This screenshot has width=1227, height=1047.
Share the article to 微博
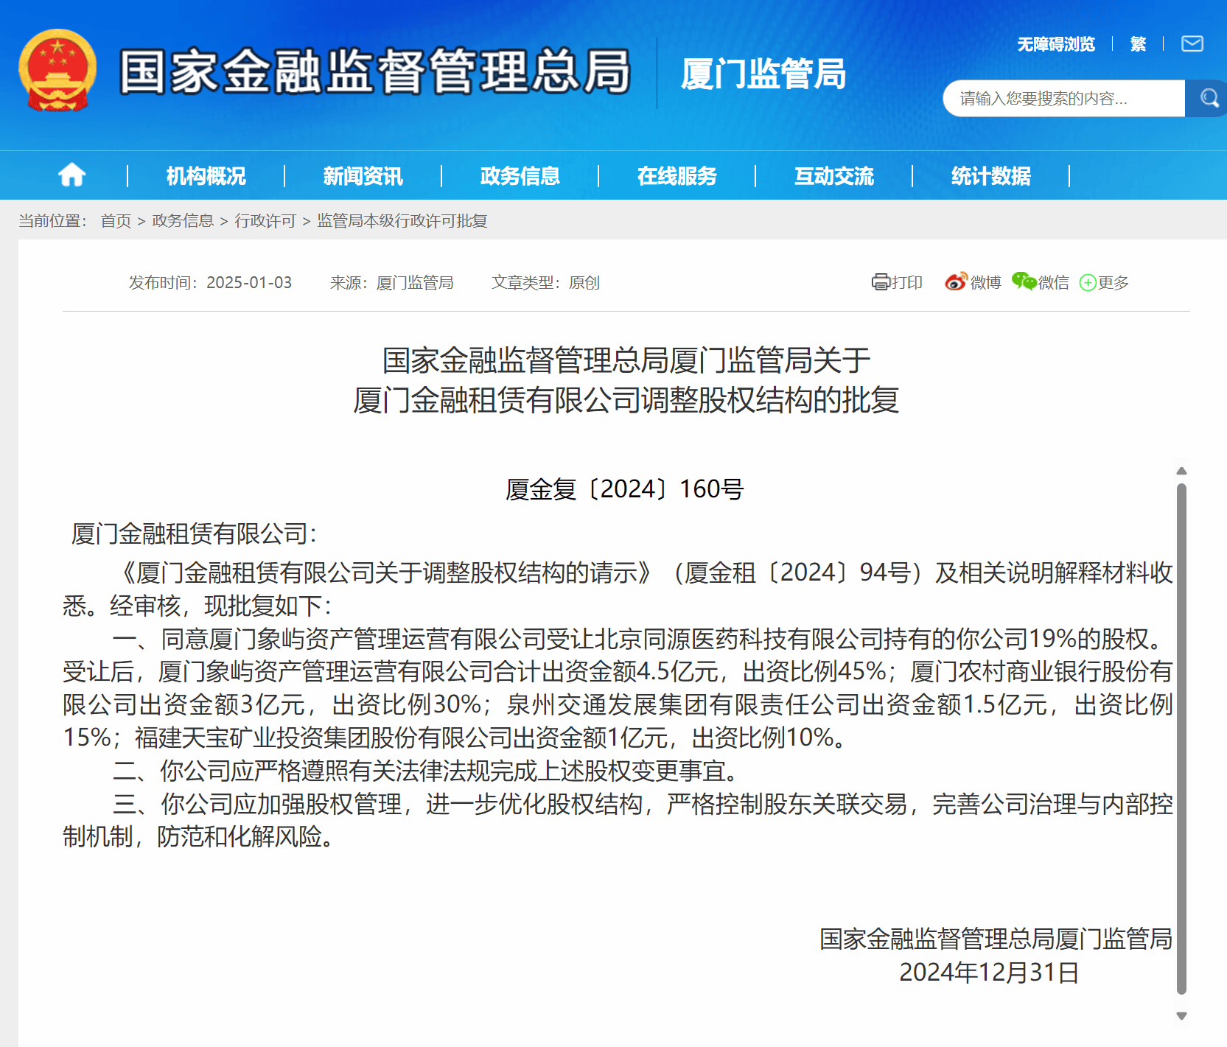click(973, 282)
